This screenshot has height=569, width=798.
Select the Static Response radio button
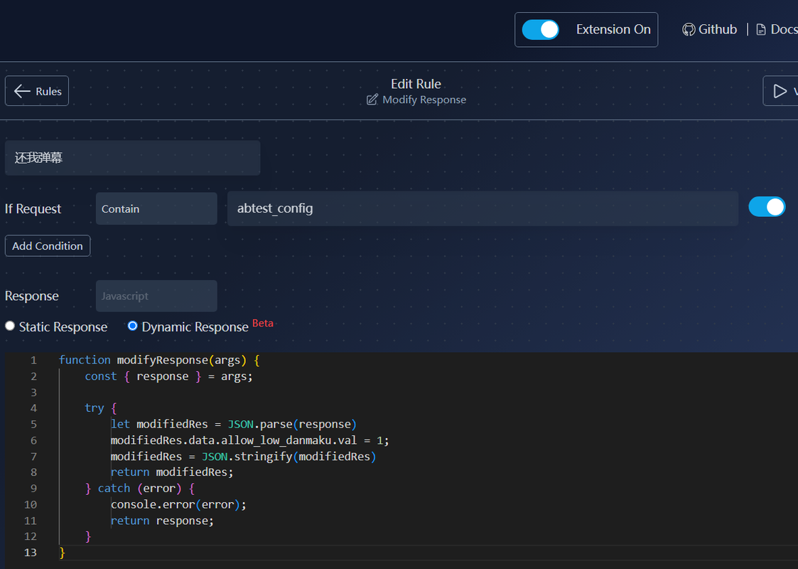coord(10,326)
